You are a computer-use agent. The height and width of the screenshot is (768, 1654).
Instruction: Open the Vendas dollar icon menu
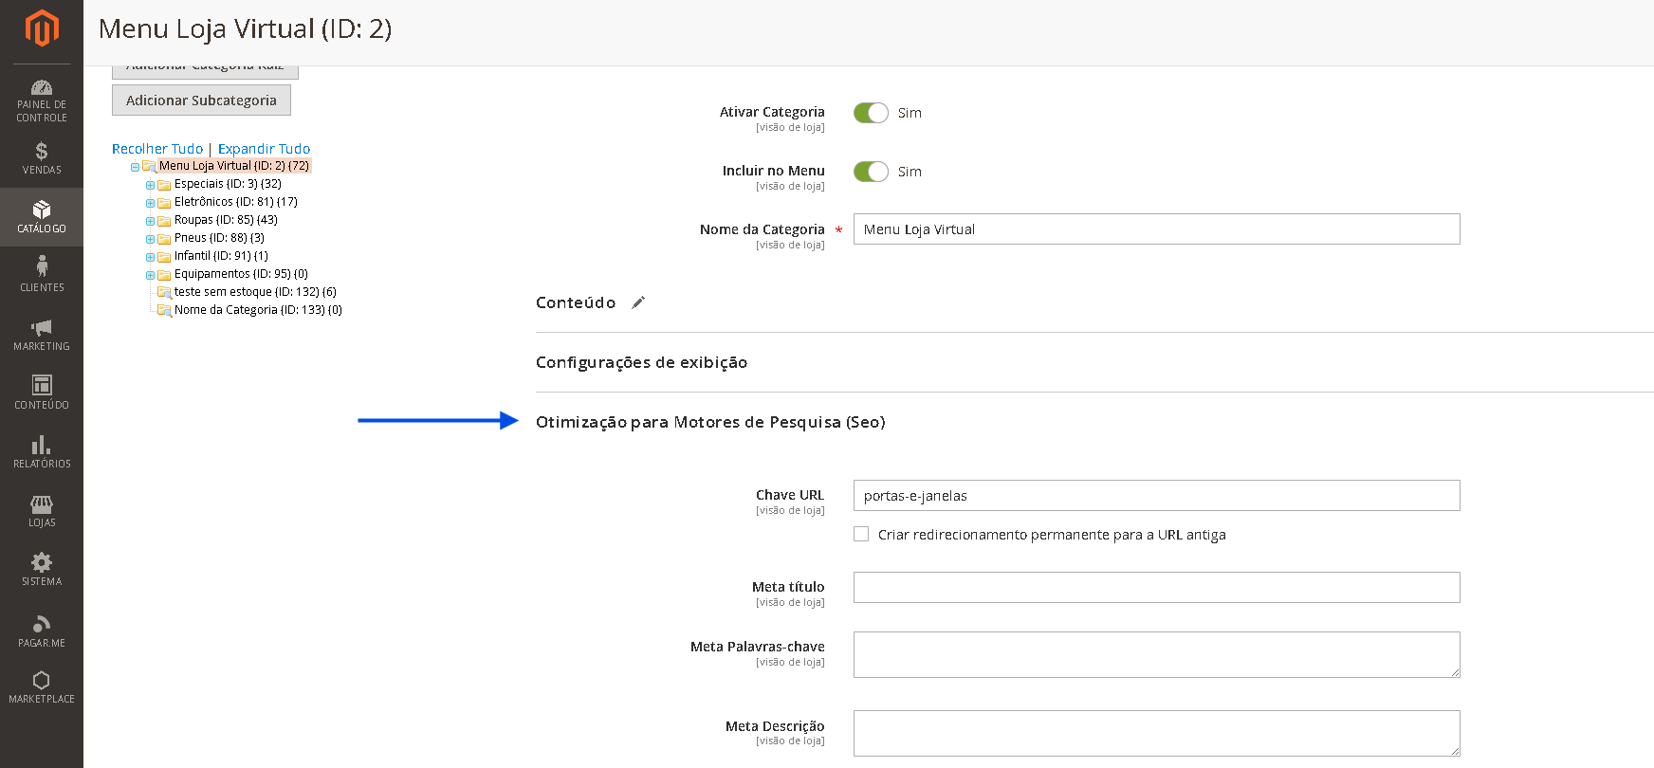coord(42,151)
